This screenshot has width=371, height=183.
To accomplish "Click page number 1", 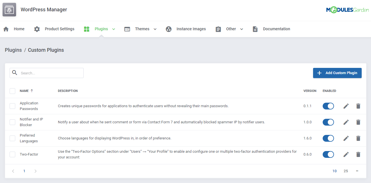I will pyautogui.click(x=24, y=171).
